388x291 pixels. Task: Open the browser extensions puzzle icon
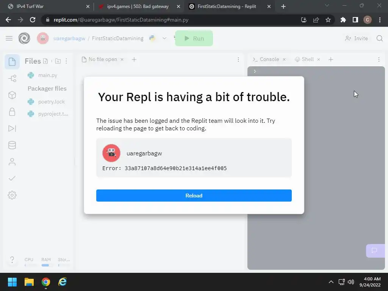[343, 20]
